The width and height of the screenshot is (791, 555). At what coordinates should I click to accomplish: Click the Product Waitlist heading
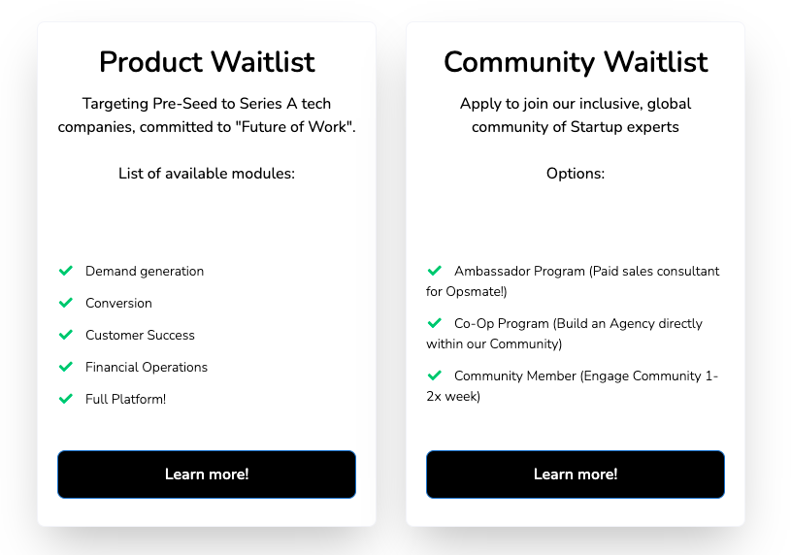(207, 62)
